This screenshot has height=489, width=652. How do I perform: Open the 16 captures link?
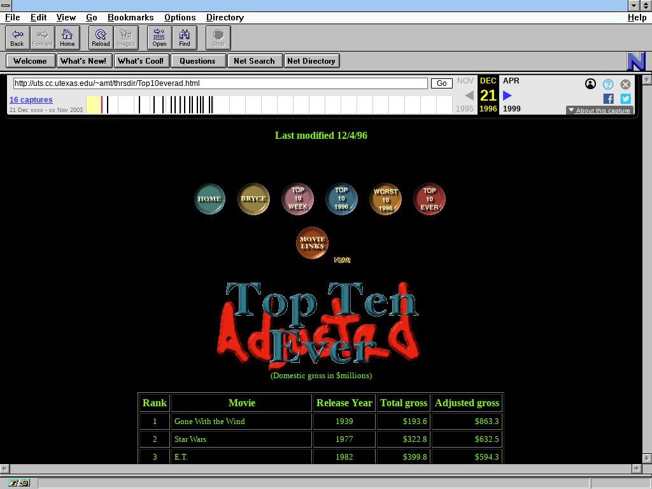[x=31, y=100]
